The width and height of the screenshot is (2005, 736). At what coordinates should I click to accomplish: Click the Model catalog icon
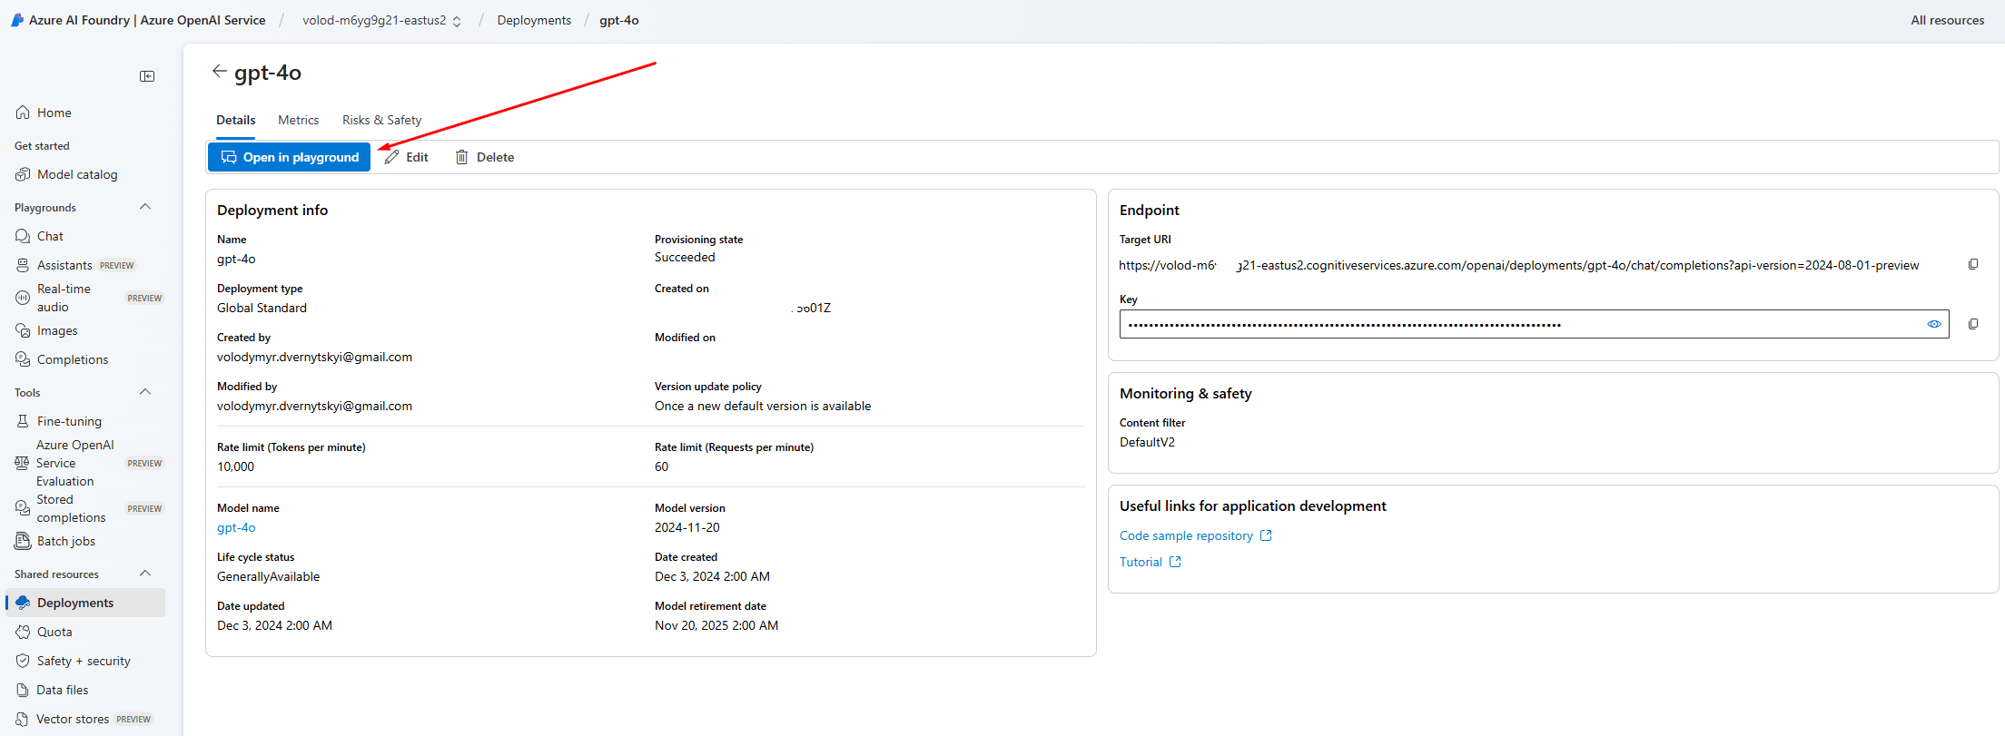click(x=23, y=174)
